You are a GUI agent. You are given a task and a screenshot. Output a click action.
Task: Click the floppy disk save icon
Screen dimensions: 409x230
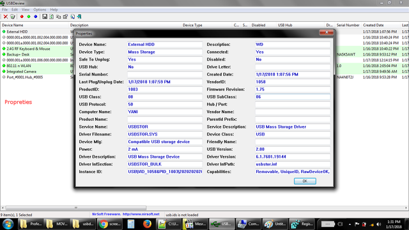(45, 17)
